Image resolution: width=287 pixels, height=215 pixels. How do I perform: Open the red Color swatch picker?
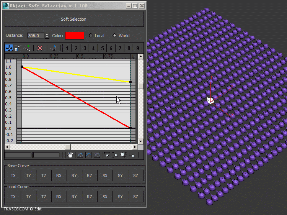[x=75, y=36]
